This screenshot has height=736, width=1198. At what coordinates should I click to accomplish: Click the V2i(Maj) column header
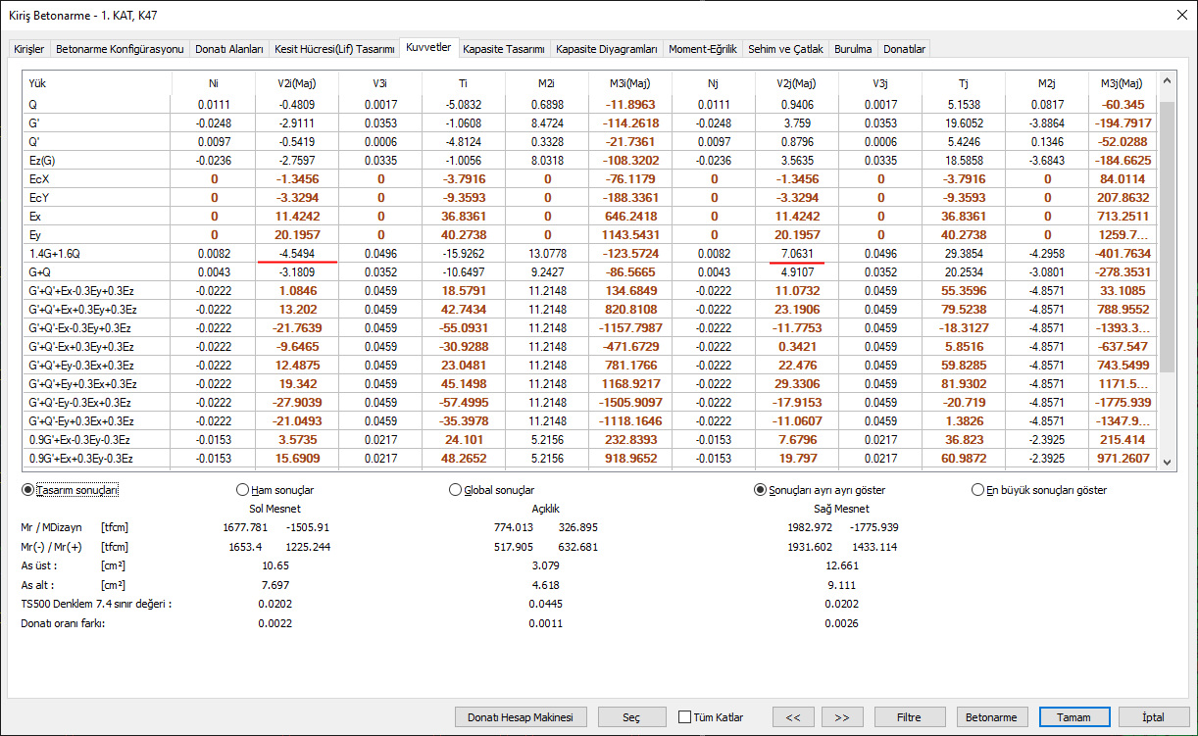pyautogui.click(x=297, y=84)
